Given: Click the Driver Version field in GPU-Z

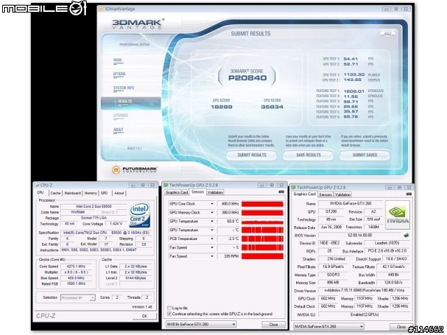Looking at the screenshot, I should pos(365,291).
